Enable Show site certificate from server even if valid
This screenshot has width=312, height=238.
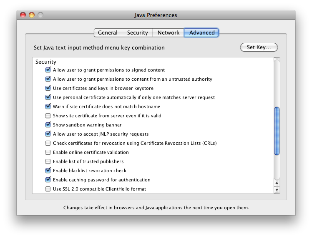click(x=48, y=116)
